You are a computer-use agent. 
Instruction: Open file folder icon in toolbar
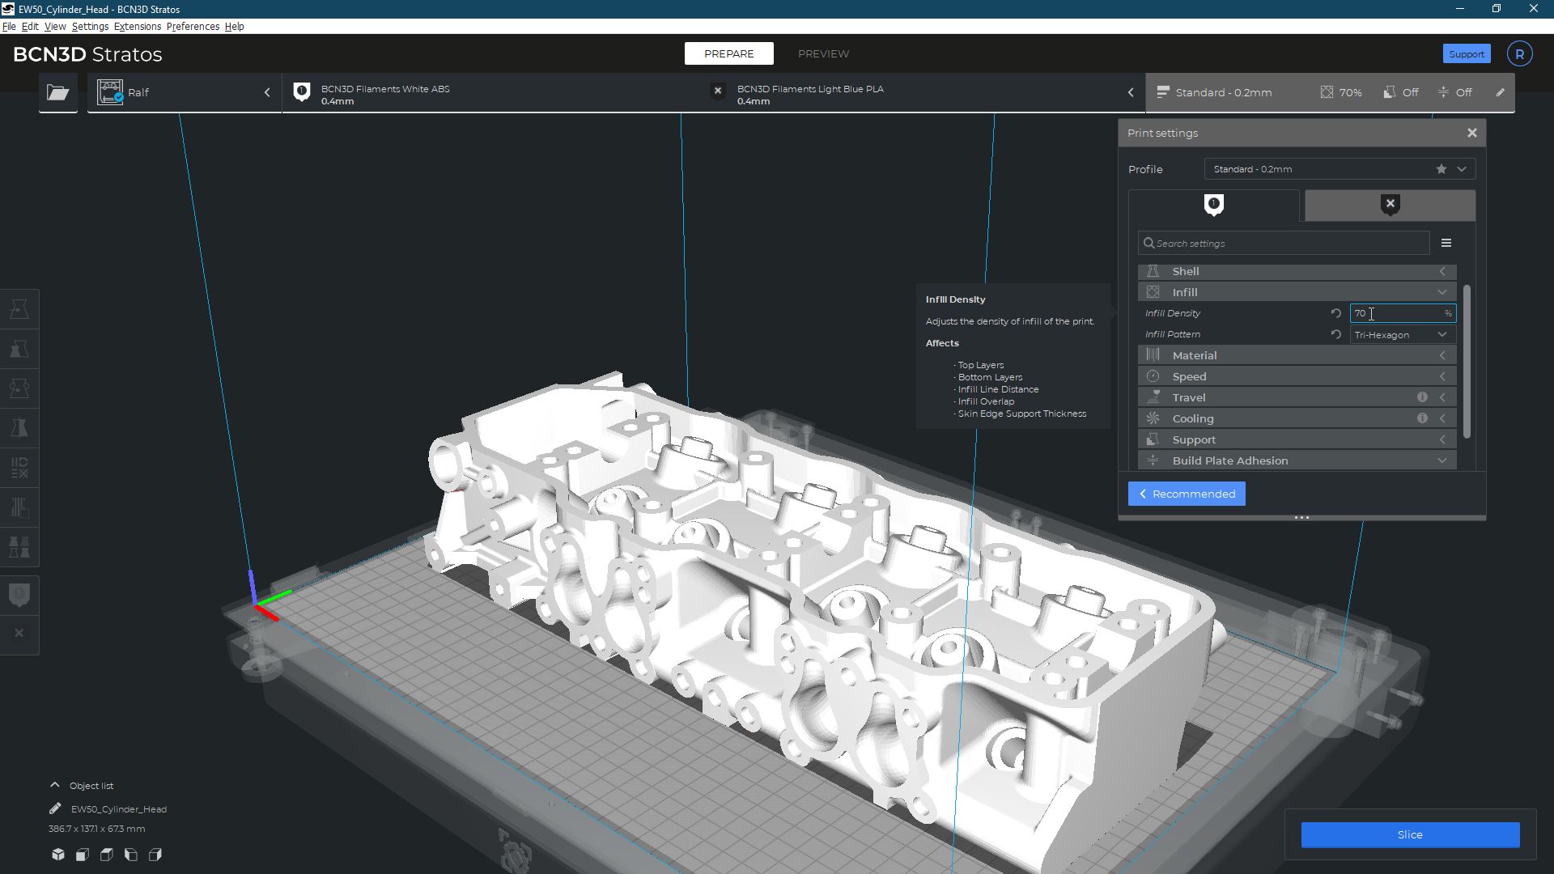57,92
